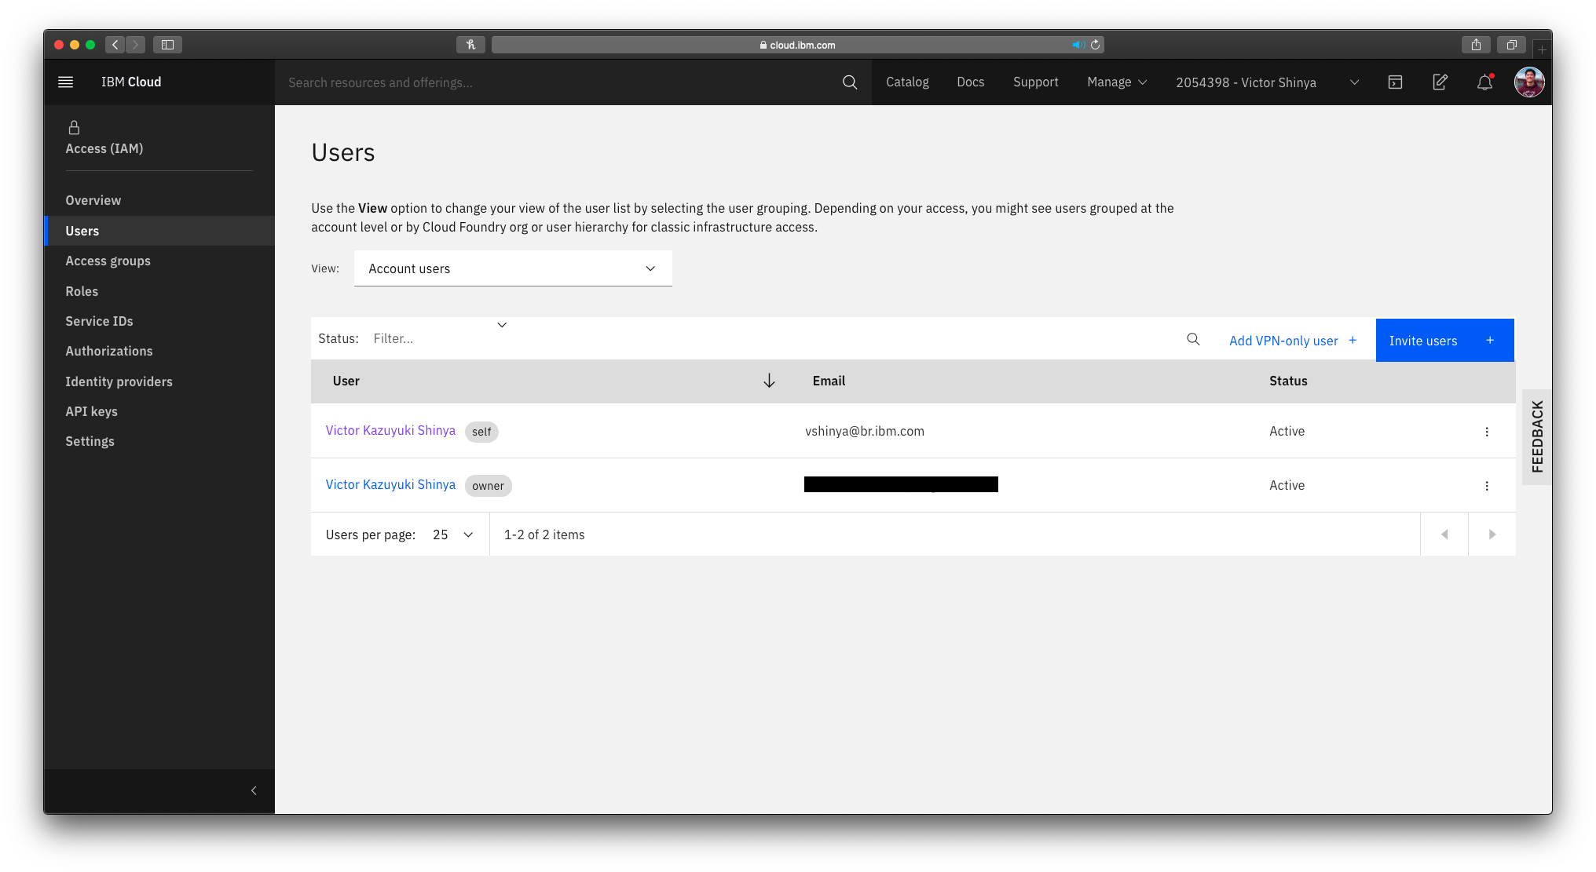Open the Users per page dropdown
The width and height of the screenshot is (1596, 872).
coord(453,535)
